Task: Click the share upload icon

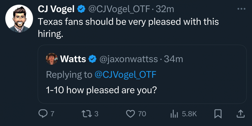Action: (x=240, y=114)
